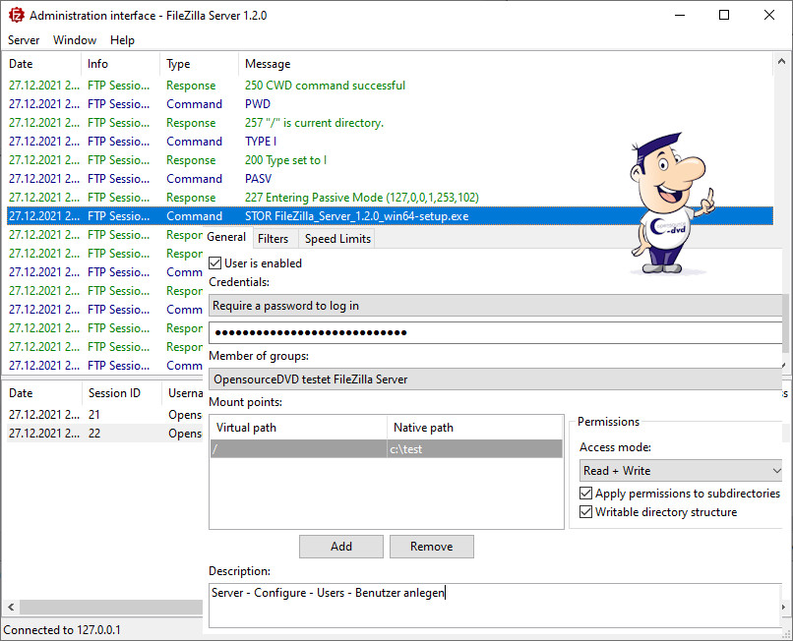Screen dimensions: 793x641
Task: Maximize the Administration interface window
Action: point(724,16)
